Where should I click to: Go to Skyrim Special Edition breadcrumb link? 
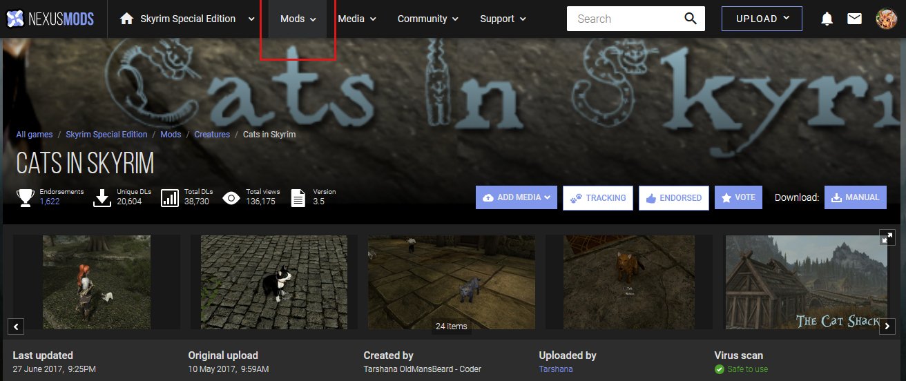pyautogui.click(x=106, y=135)
